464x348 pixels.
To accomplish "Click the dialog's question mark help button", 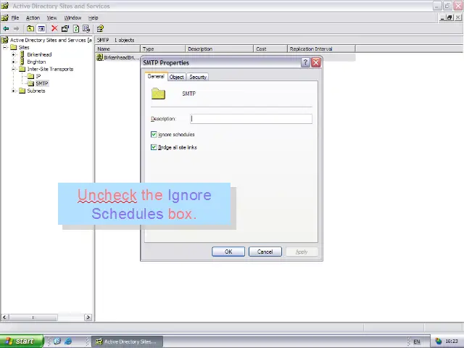I will (305, 63).
